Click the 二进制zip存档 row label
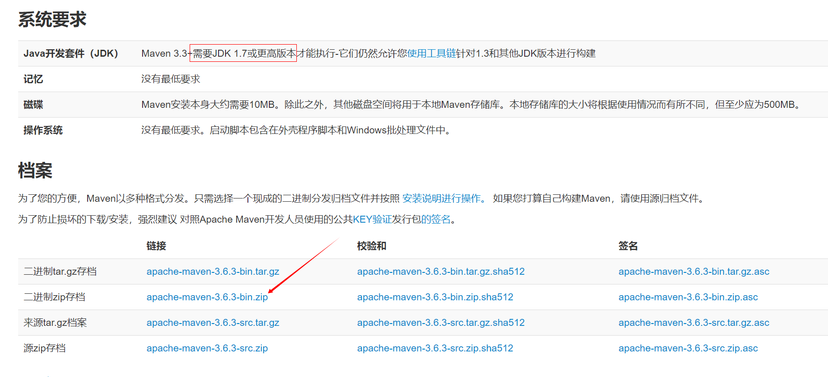 pyautogui.click(x=55, y=297)
